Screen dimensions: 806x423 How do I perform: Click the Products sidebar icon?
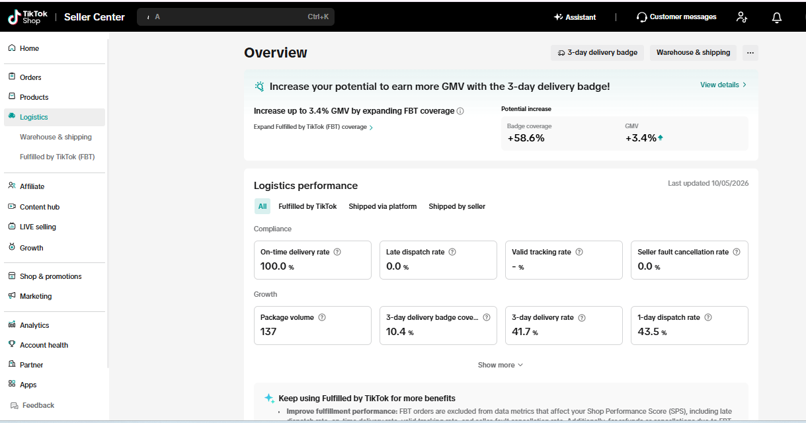(12, 97)
